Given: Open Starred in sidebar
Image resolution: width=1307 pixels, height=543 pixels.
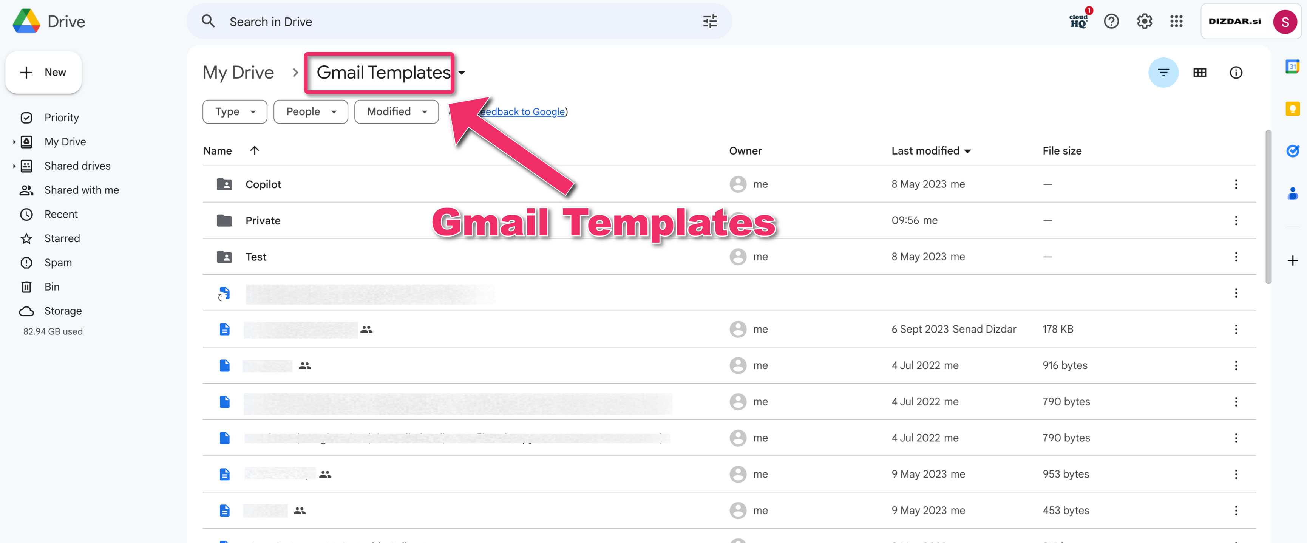Looking at the screenshot, I should coord(62,238).
